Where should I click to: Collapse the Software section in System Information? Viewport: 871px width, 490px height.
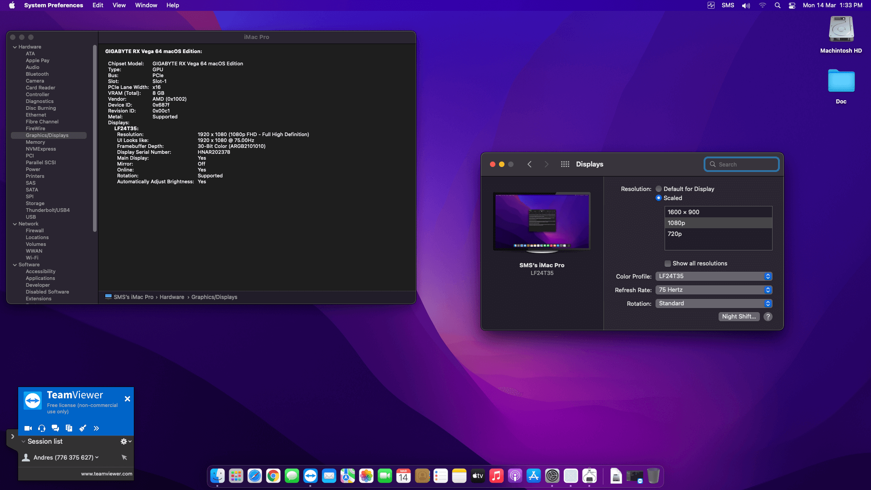(x=15, y=265)
